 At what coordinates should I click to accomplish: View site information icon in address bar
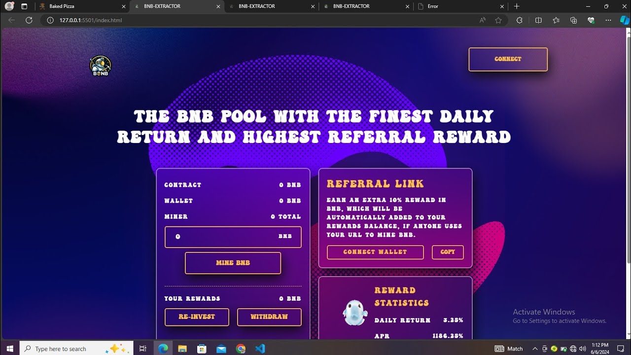pyautogui.click(x=50, y=20)
